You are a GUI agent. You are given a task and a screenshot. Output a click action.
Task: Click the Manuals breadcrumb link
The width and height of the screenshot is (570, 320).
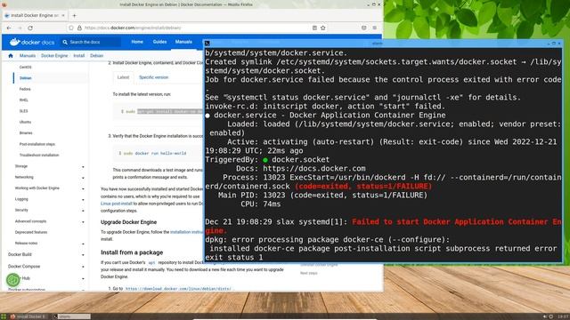[x=28, y=56]
